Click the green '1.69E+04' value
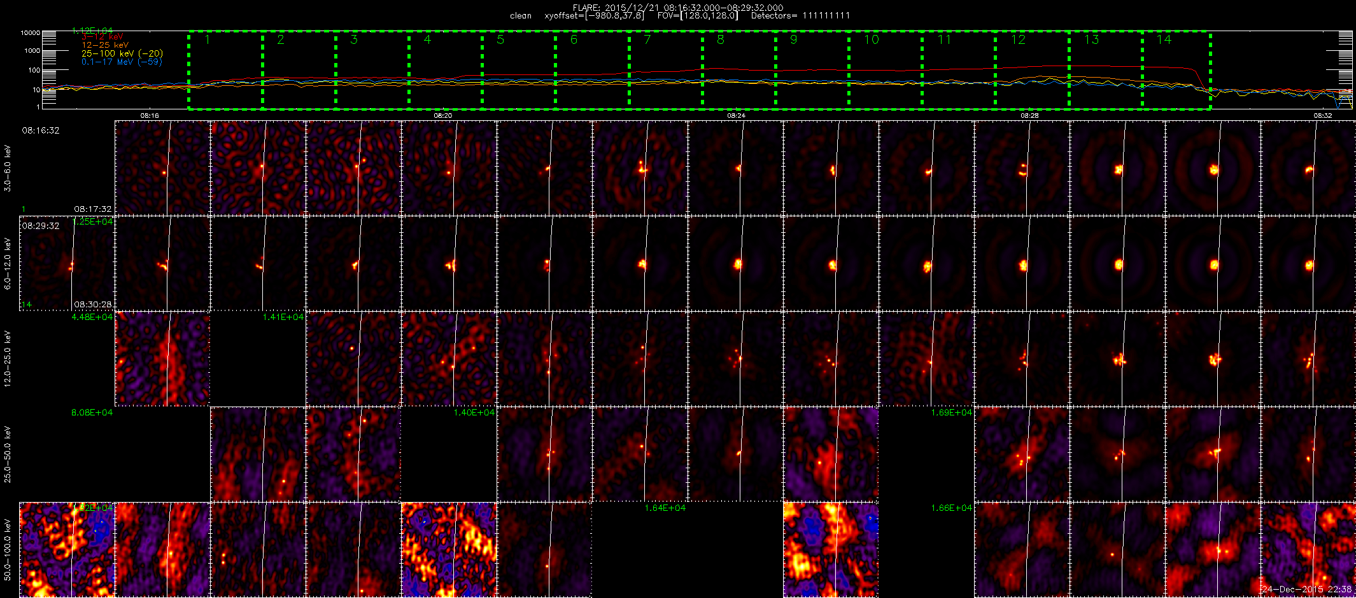The width and height of the screenshot is (1356, 598). (x=952, y=412)
